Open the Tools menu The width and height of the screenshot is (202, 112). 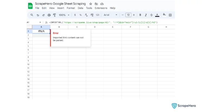click(x=89, y=8)
